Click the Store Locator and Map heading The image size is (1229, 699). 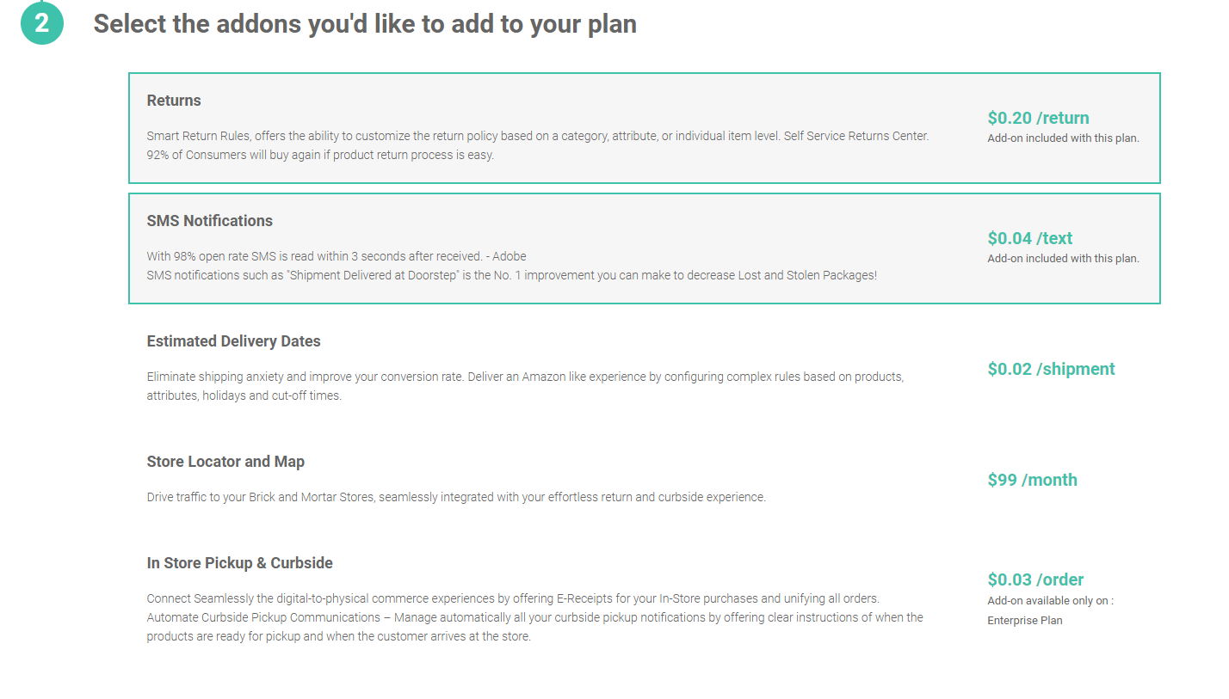(225, 462)
